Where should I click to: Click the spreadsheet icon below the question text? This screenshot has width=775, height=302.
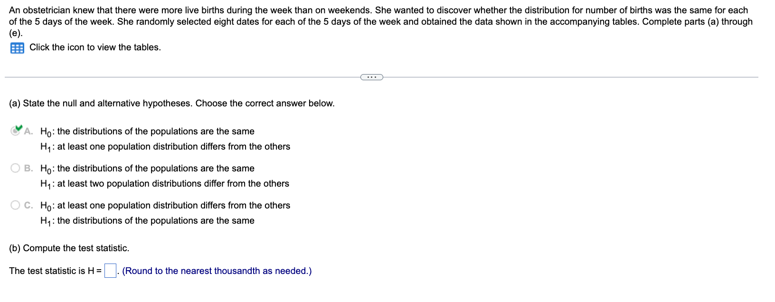click(16, 47)
